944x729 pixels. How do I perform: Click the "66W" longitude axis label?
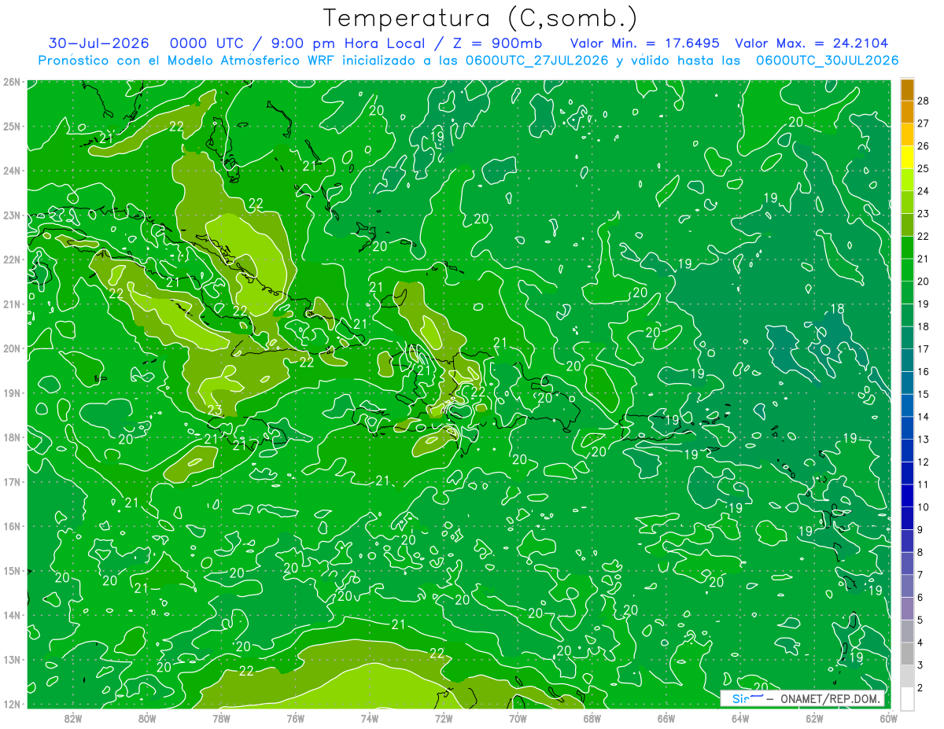[666, 718]
